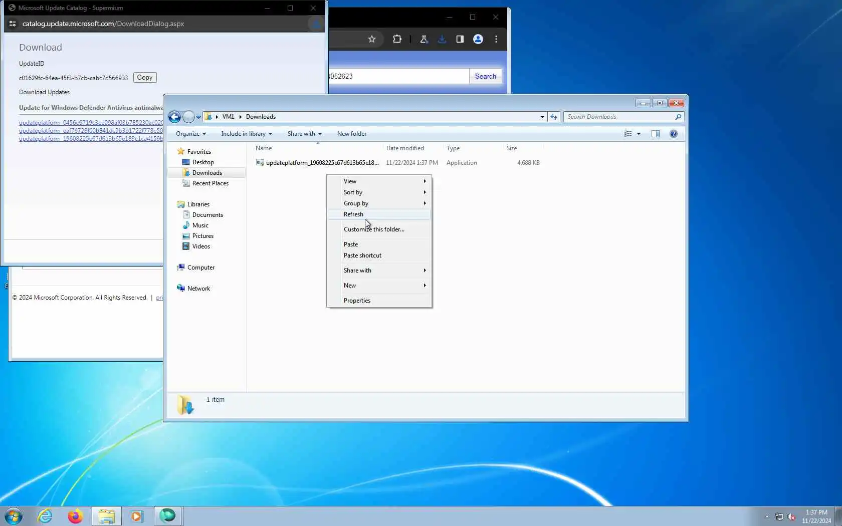
Task: Open the updateplatform_0456e6719c download link
Action: (x=91, y=123)
